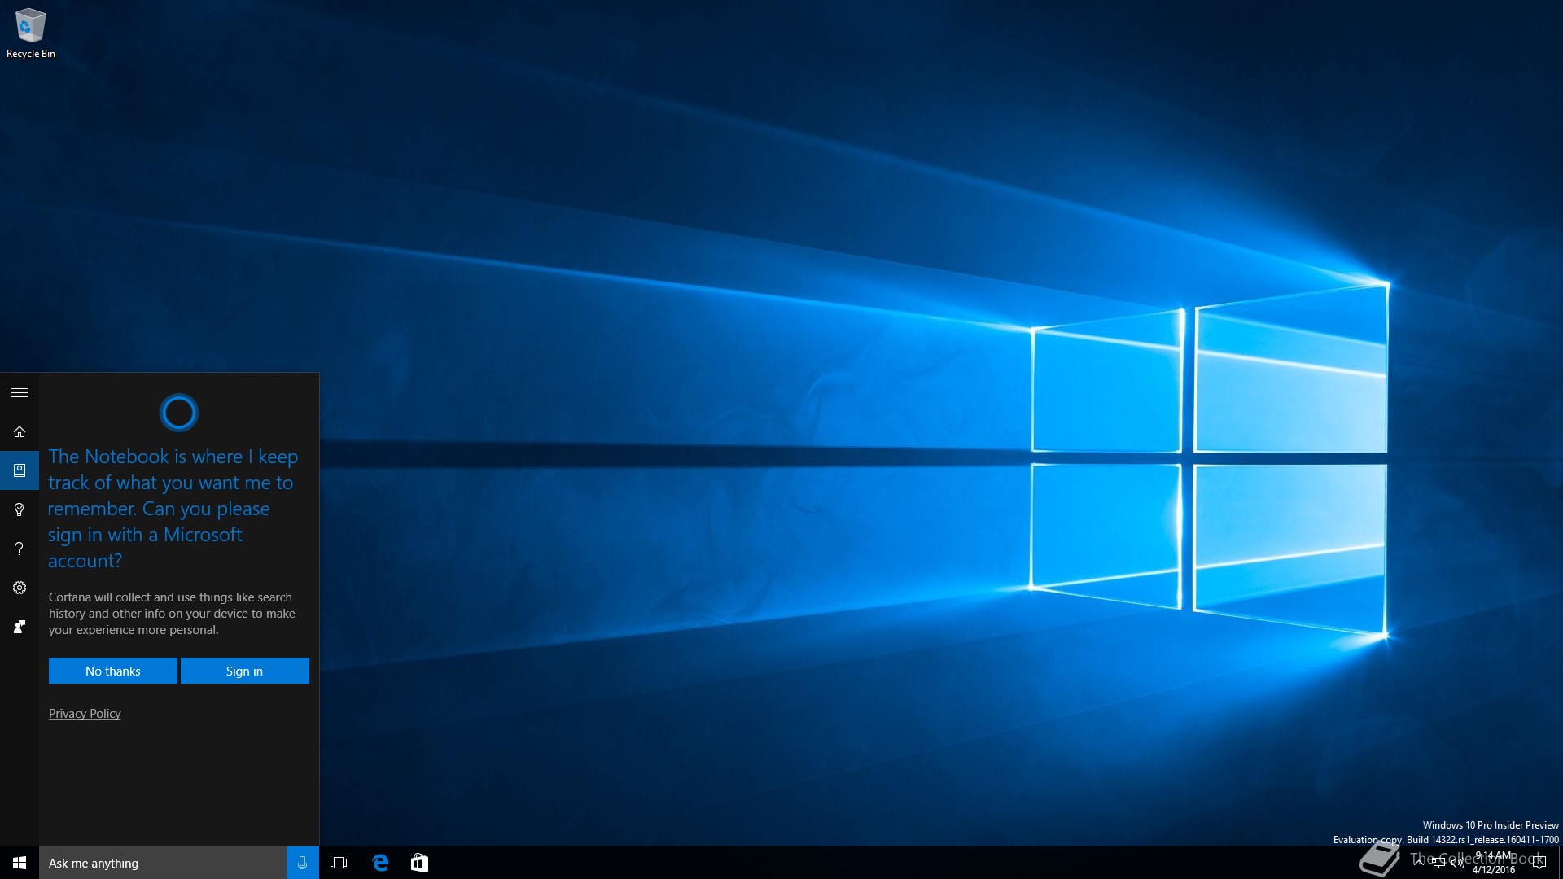Open the clock showing 4/12/2016
This screenshot has height=879, width=1563.
tap(1494, 863)
